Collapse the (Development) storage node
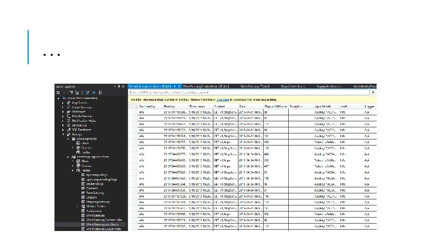The height and width of the screenshot is (251, 447). click(x=68, y=139)
